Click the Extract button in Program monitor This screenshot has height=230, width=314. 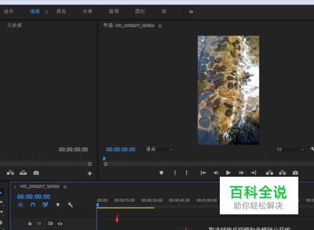click(282, 172)
